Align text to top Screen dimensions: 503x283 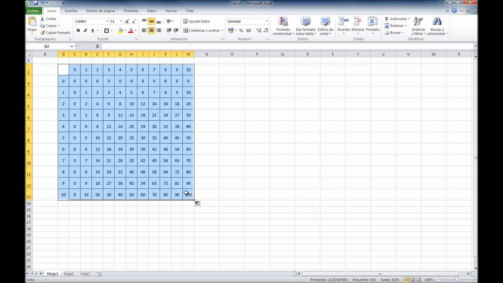click(x=144, y=21)
